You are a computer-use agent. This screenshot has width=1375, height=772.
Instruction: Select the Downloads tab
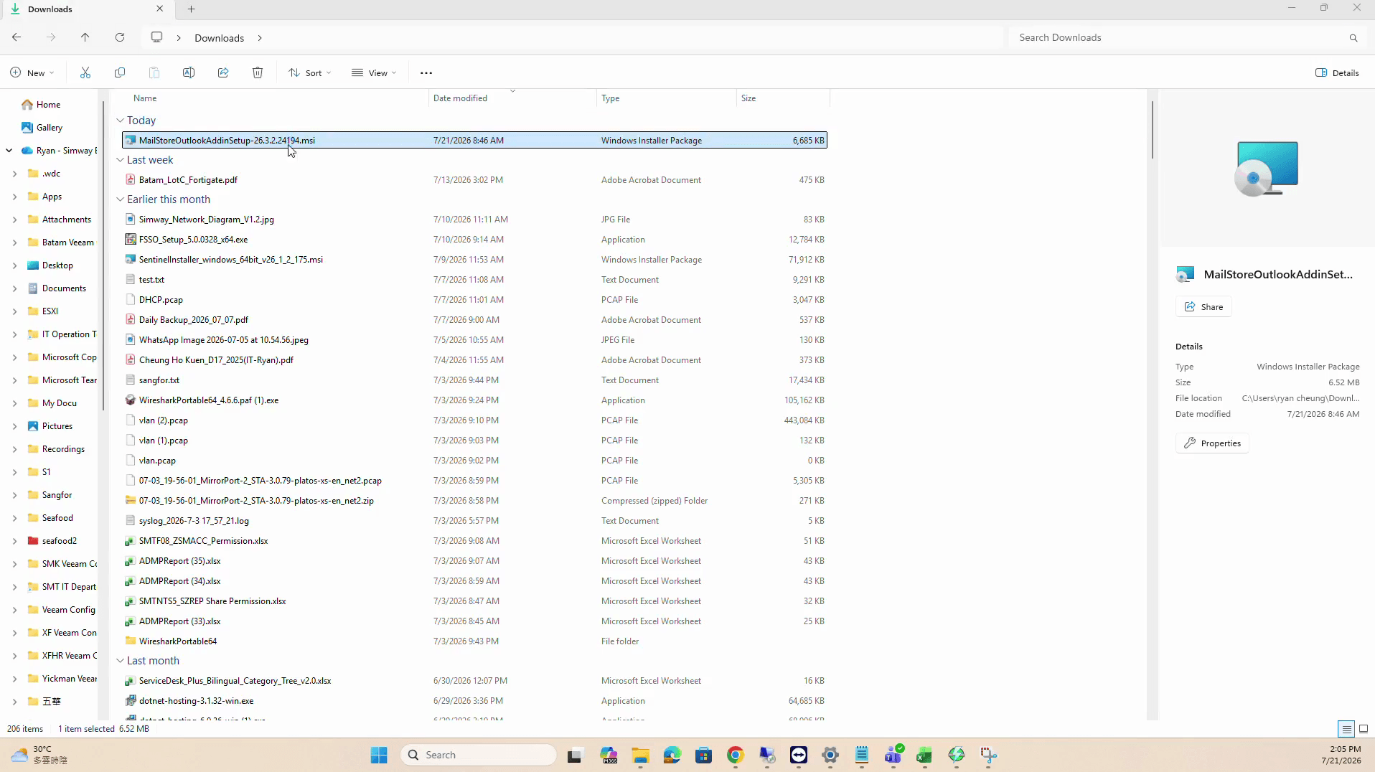86,9
